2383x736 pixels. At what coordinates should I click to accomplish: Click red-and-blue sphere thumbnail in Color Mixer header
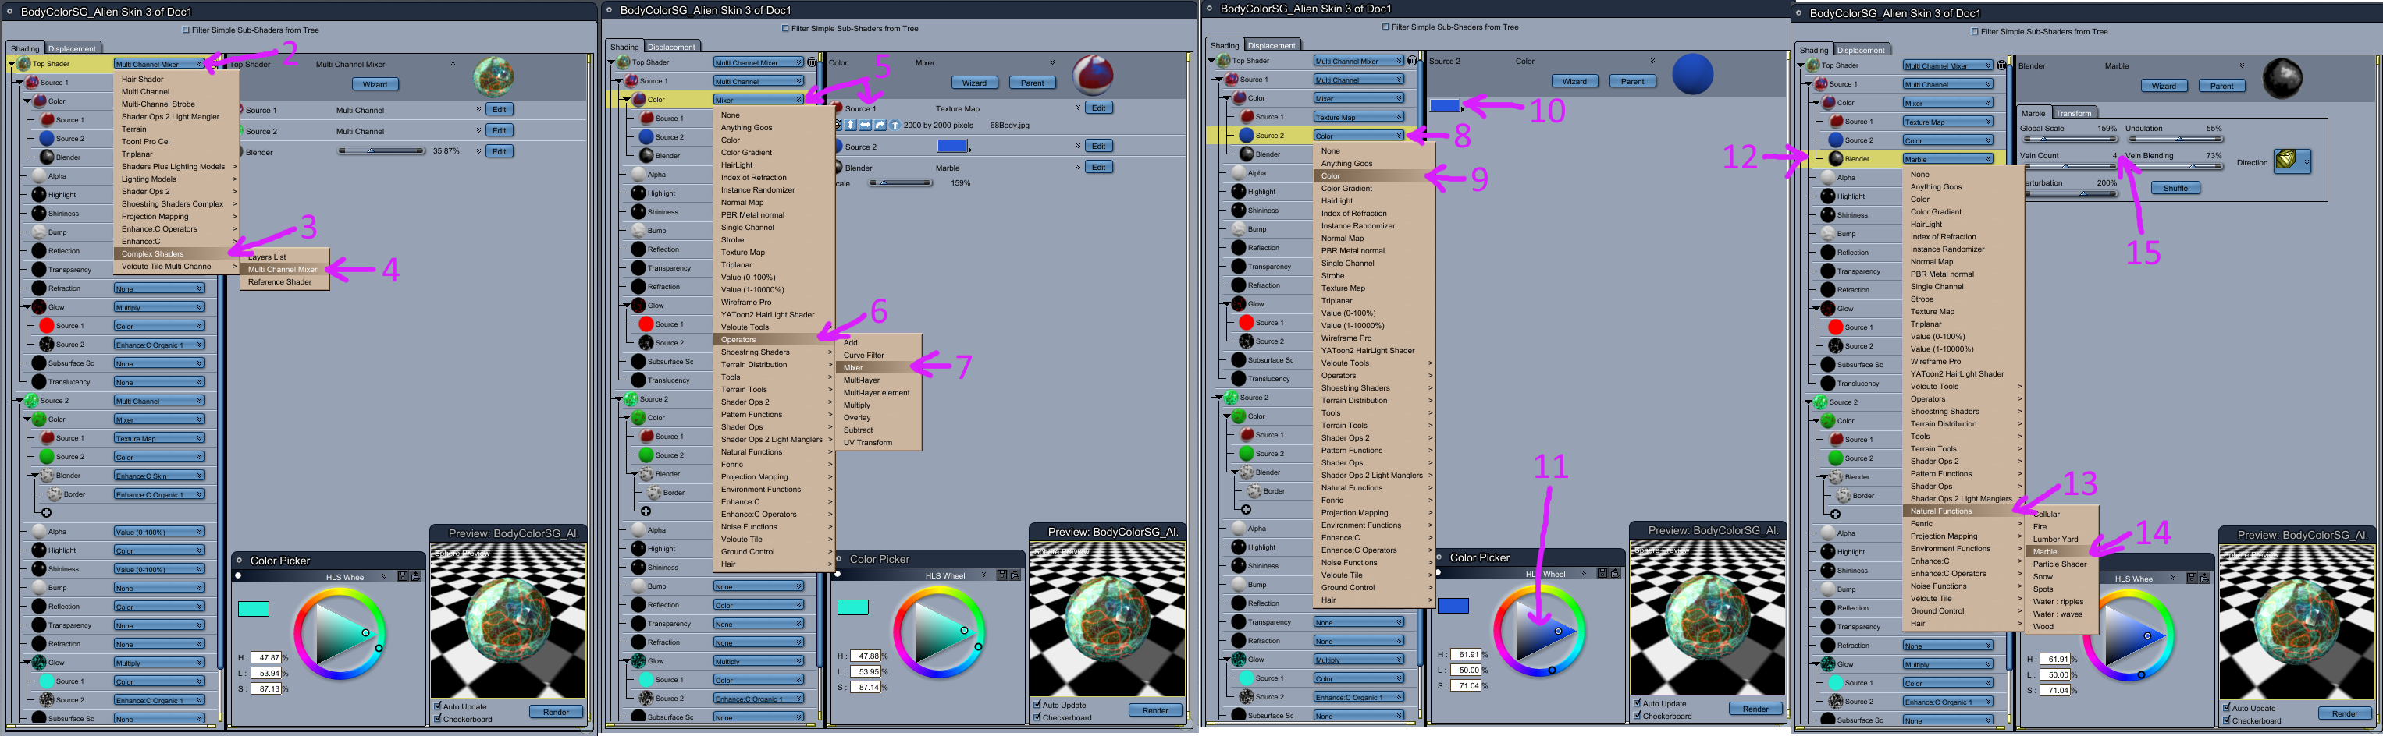[1093, 75]
